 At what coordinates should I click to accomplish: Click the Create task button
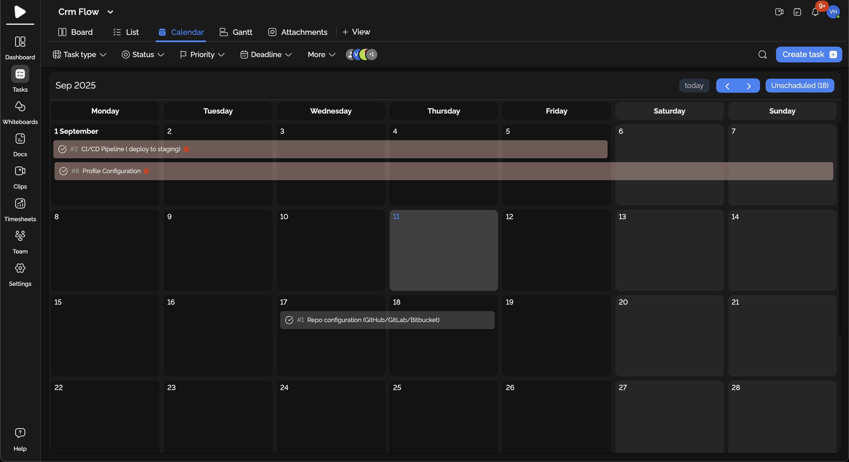pos(809,55)
